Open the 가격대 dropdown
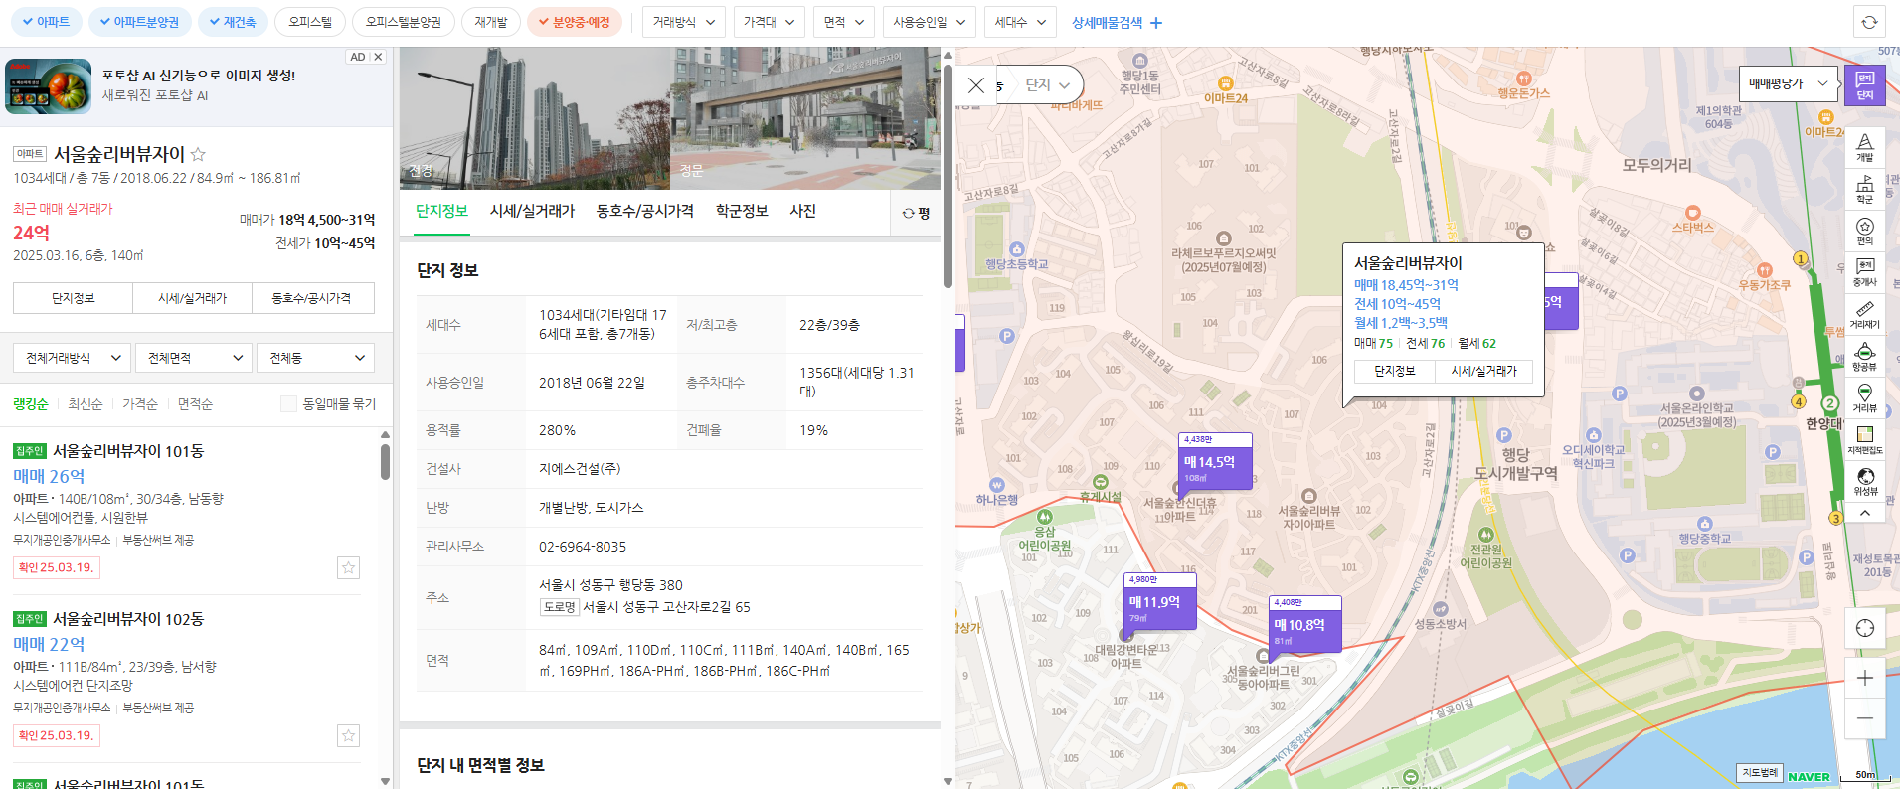 (770, 22)
